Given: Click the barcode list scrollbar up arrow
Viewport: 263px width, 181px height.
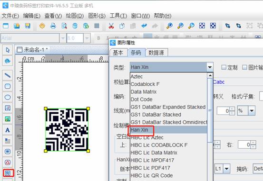Looking at the screenshot, I should (210, 75).
